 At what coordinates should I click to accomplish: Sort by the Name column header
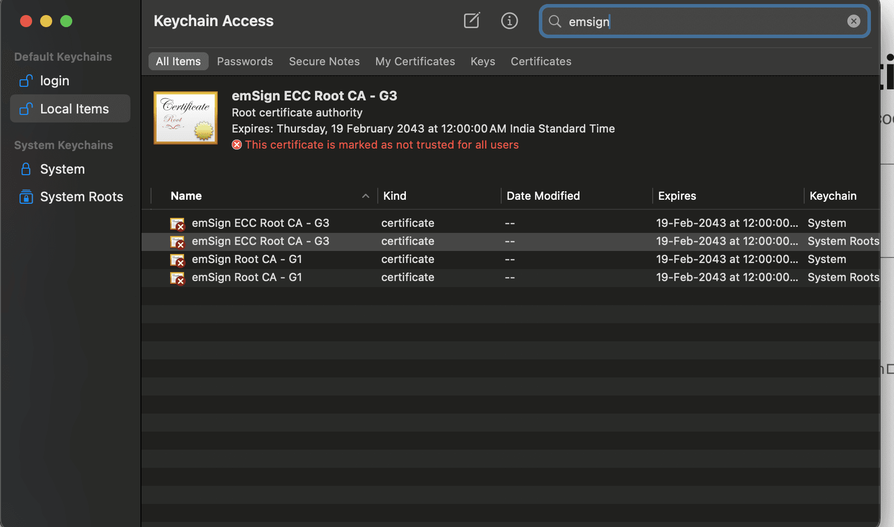click(186, 196)
